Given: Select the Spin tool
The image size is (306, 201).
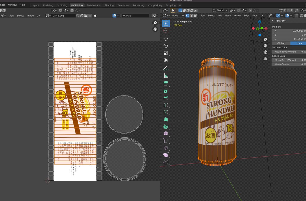Looking at the screenshot, I should click(x=166, y=126).
